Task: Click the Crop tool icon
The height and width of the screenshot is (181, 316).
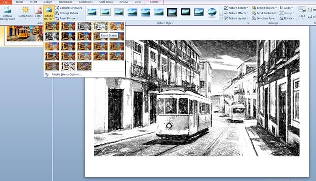Action: pyautogui.click(x=302, y=12)
